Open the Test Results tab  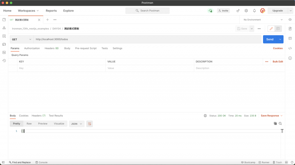[56, 116]
